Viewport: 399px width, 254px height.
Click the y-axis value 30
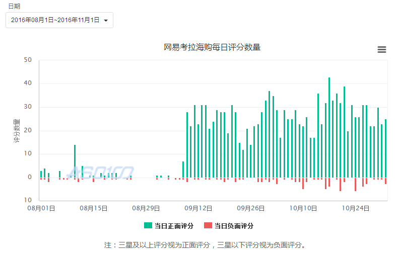(28, 107)
